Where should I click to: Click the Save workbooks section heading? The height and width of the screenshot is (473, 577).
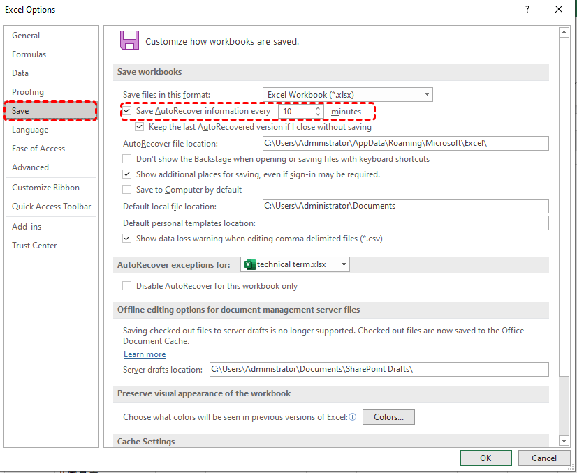149,72
